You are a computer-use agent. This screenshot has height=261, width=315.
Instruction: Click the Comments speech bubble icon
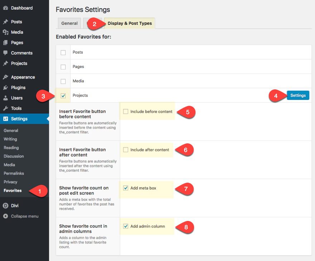tap(6, 53)
